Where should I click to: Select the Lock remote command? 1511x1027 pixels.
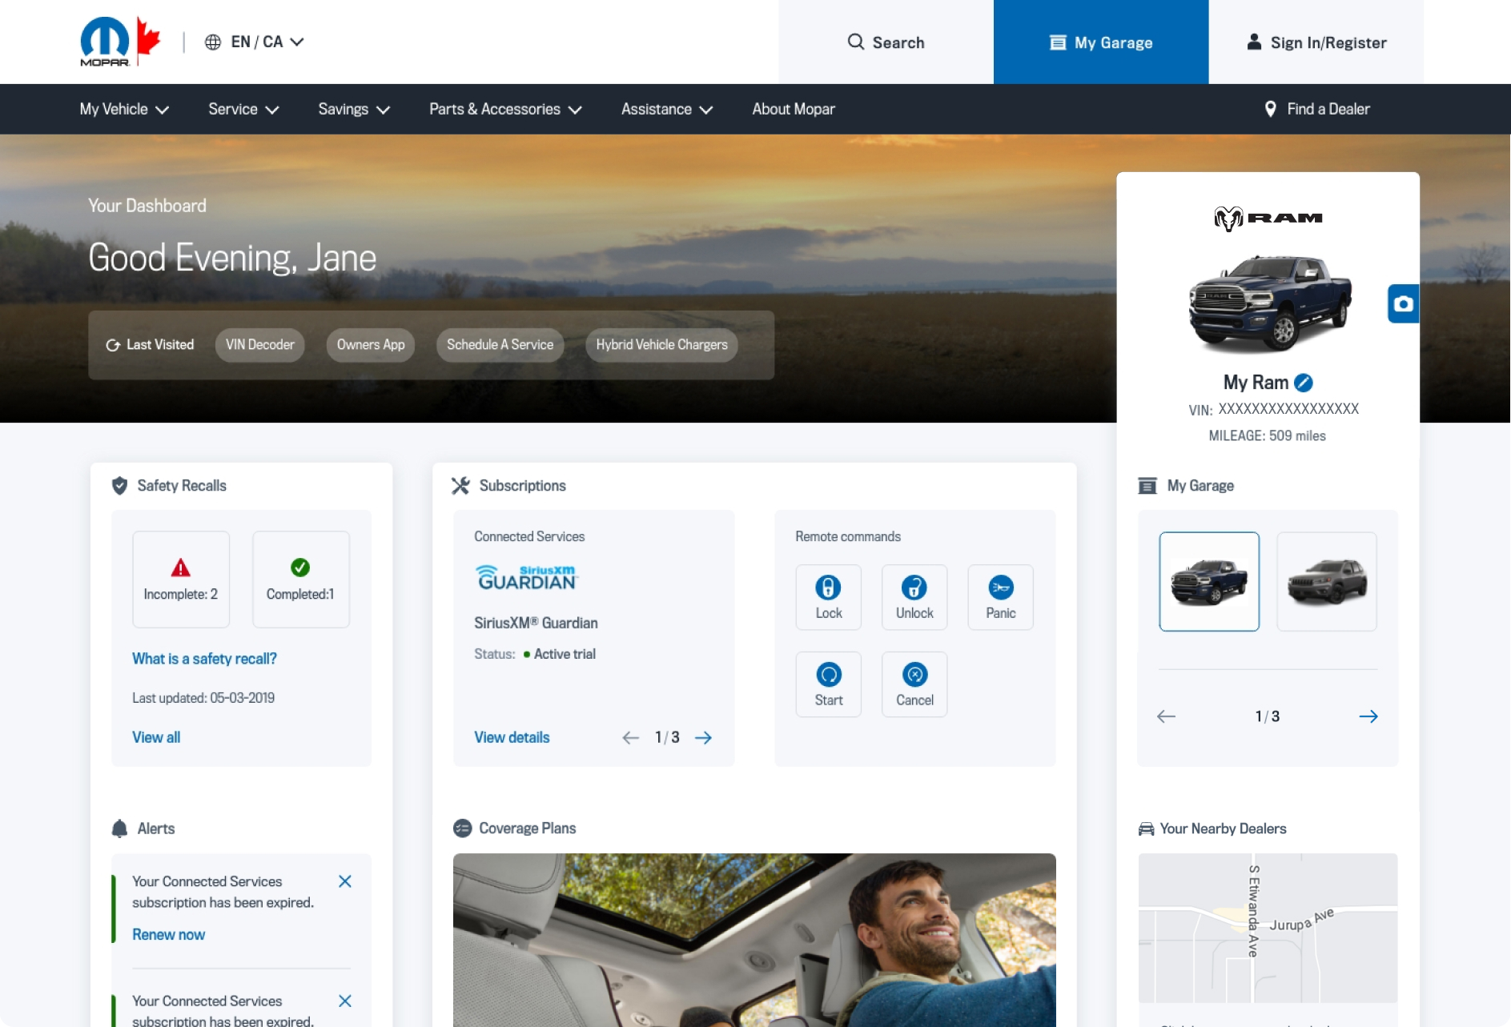tap(828, 596)
